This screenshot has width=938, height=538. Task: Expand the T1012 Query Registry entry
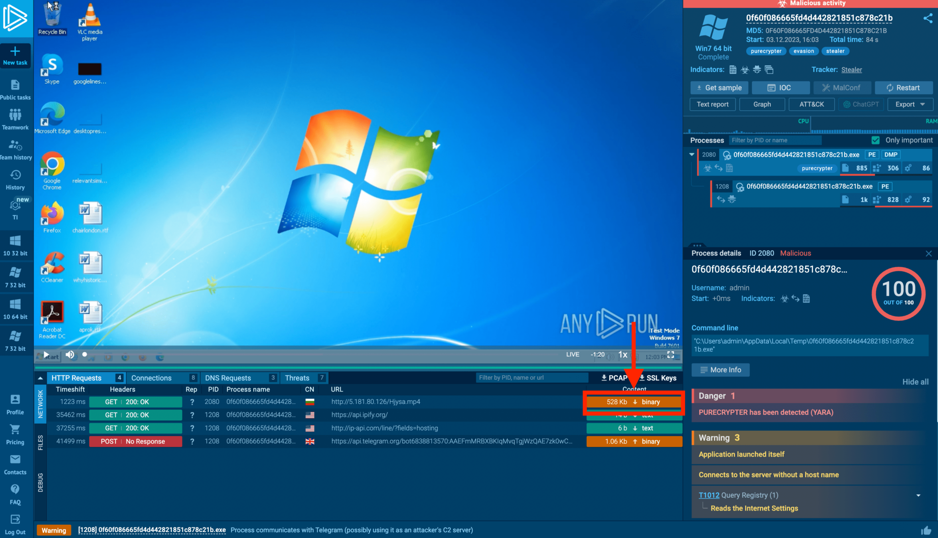click(x=918, y=495)
